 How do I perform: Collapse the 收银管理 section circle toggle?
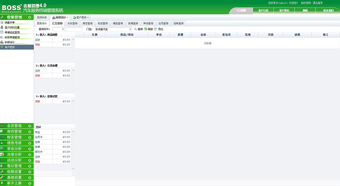[30, 17]
